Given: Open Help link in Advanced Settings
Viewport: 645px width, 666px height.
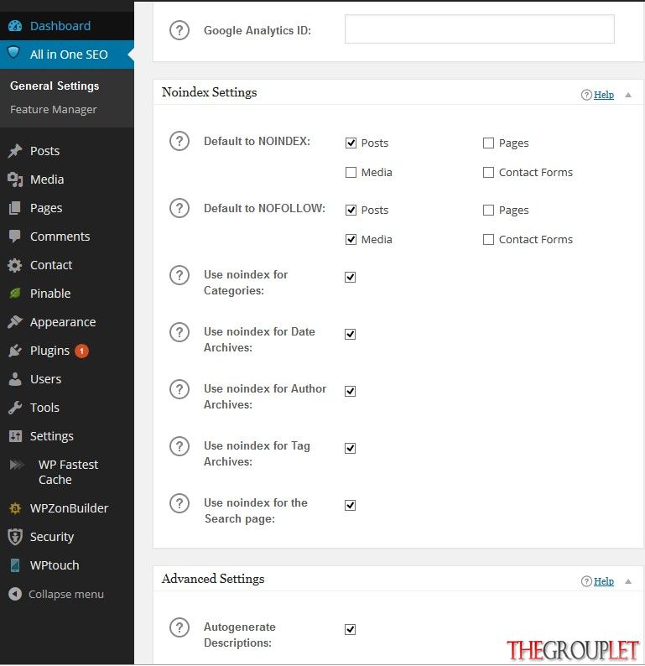Looking at the screenshot, I should pos(603,581).
